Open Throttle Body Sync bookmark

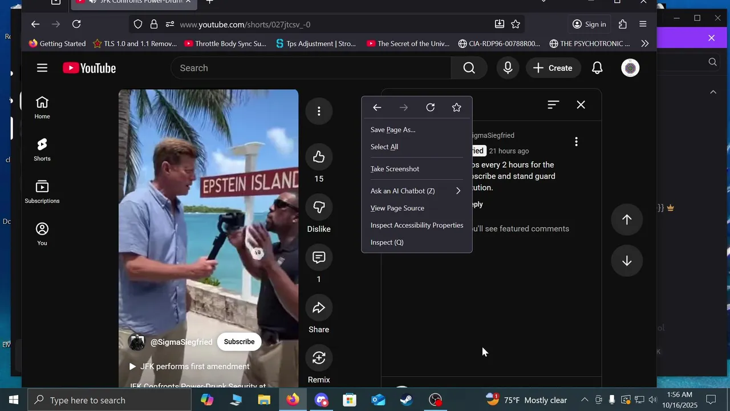pyautogui.click(x=225, y=43)
